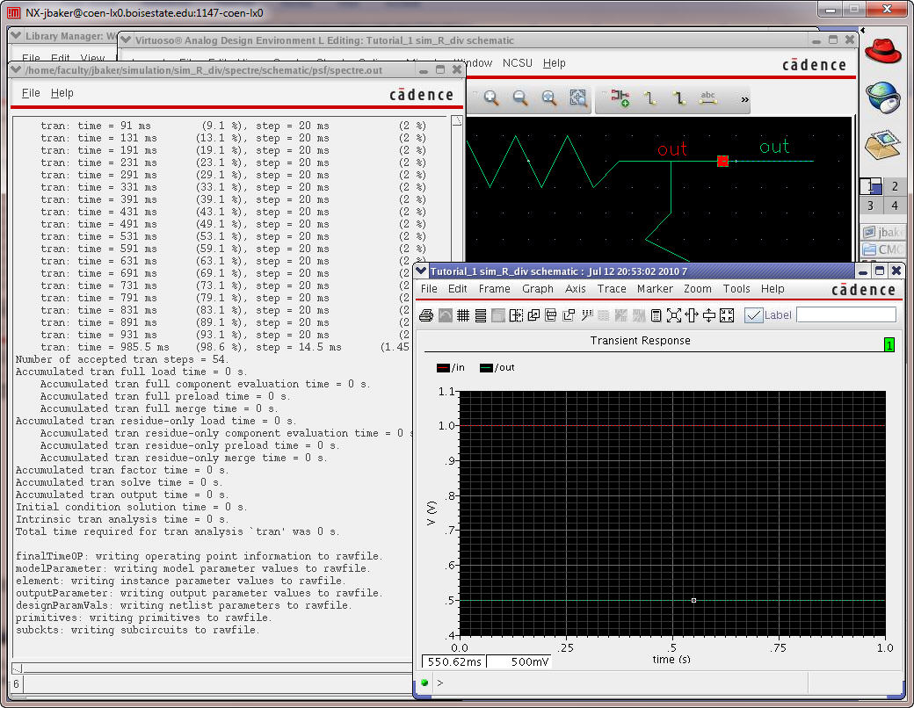Click the Label text input field

pyautogui.click(x=845, y=314)
